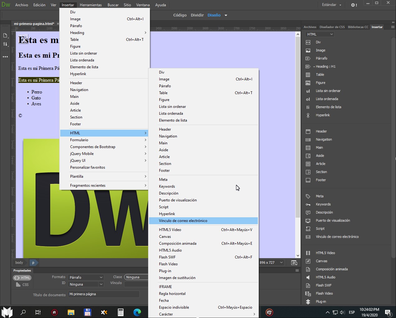The height and width of the screenshot is (318, 396).
Task: Click the Figure icon in Insertar panel
Action: click(308, 83)
